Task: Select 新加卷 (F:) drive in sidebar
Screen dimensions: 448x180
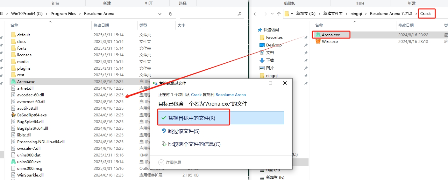Action: [275, 177]
